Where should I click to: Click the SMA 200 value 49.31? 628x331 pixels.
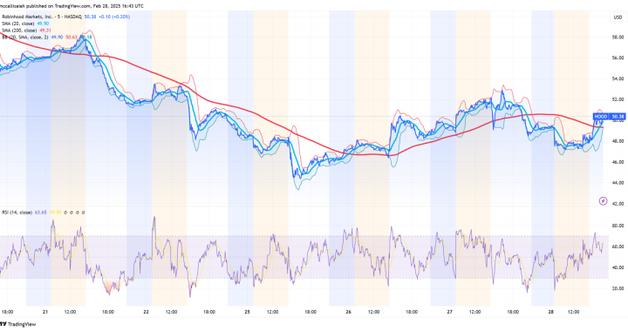pyautogui.click(x=44, y=30)
